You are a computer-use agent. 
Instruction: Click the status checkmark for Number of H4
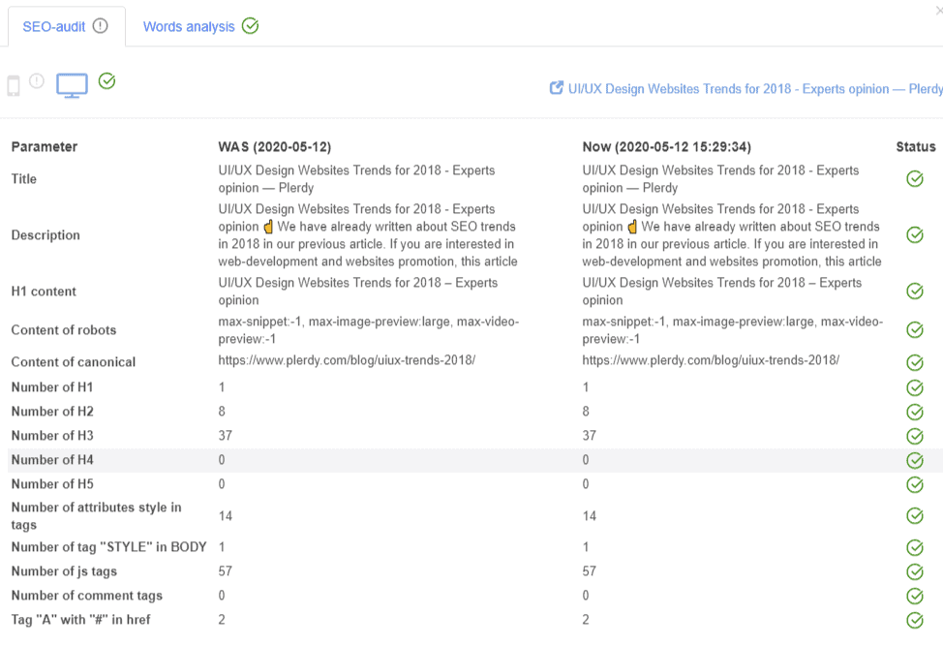tap(914, 461)
